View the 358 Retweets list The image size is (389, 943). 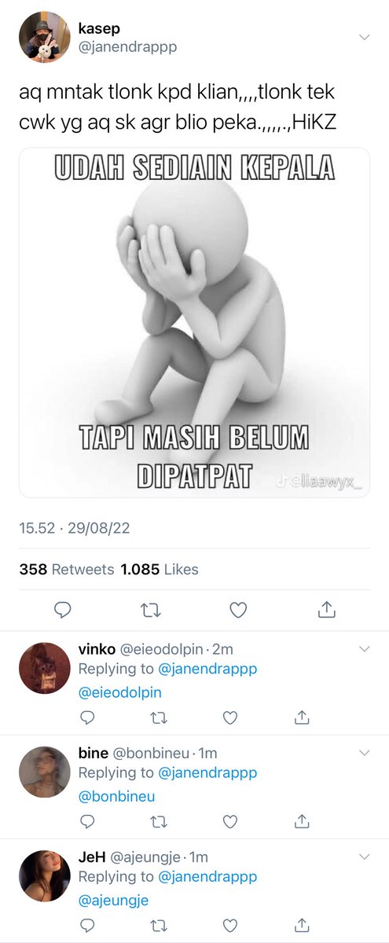tap(67, 569)
